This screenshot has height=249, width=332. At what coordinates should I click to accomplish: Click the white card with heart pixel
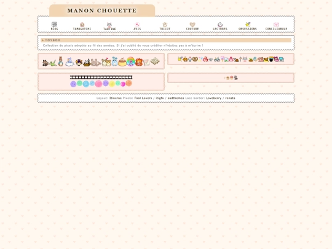146,63
